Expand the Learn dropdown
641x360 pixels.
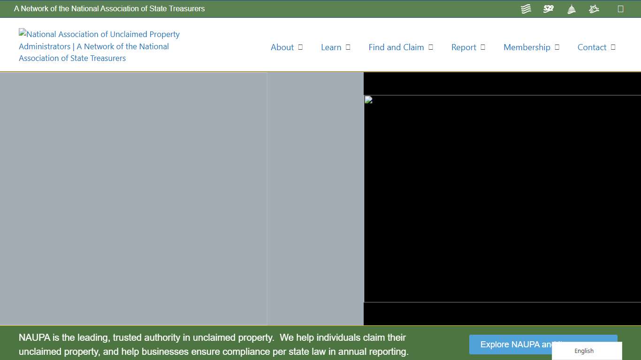348,47
